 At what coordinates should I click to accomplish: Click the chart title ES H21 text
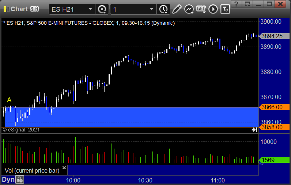[89, 23]
